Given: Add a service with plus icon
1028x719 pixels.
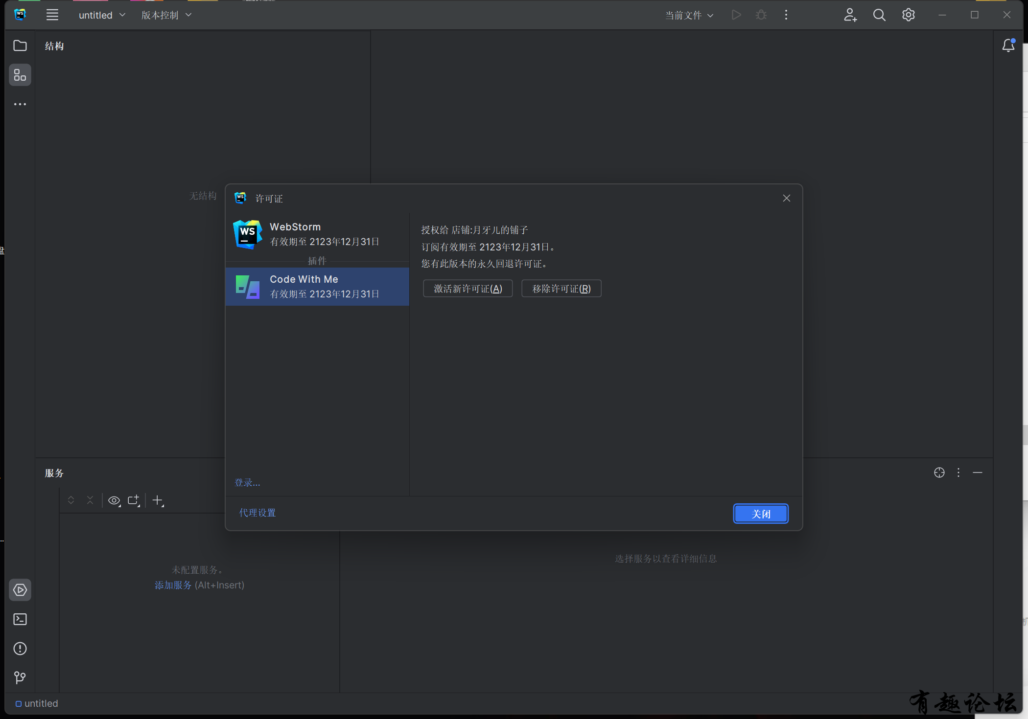Looking at the screenshot, I should pyautogui.click(x=158, y=500).
